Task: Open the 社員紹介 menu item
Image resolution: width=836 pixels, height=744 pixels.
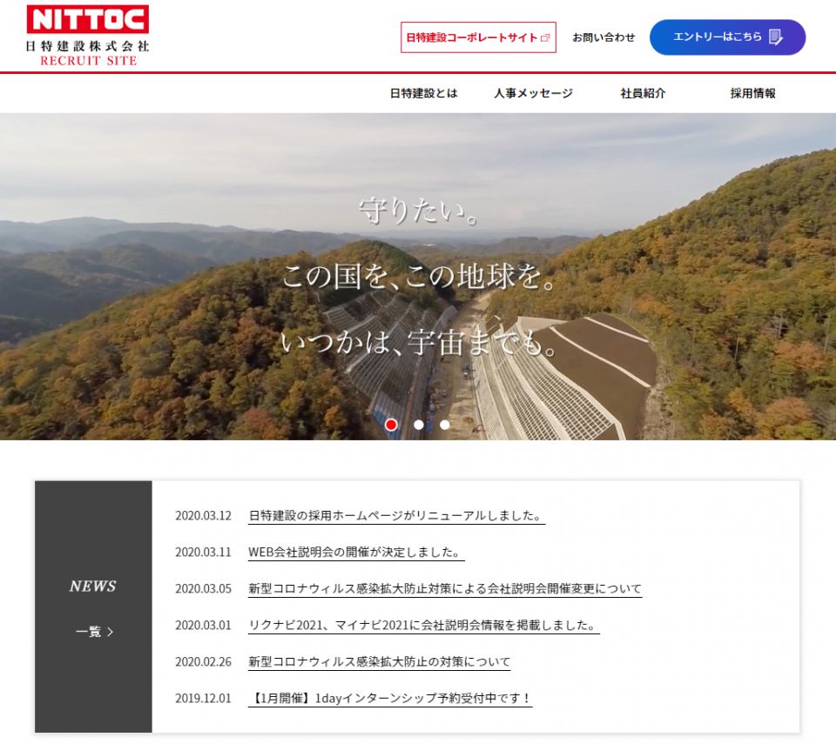Action: click(x=643, y=93)
